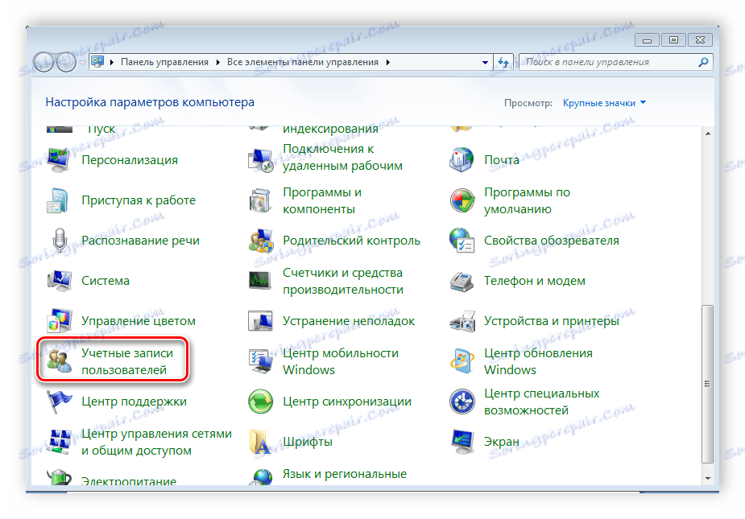Image resolution: width=745 pixels, height=519 pixels.
Task: Open Центр обновления Windows
Action: (536, 360)
